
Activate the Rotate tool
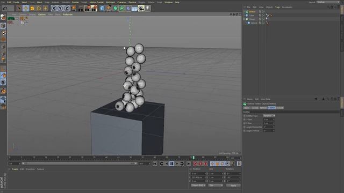pyautogui.click(x=39, y=9)
